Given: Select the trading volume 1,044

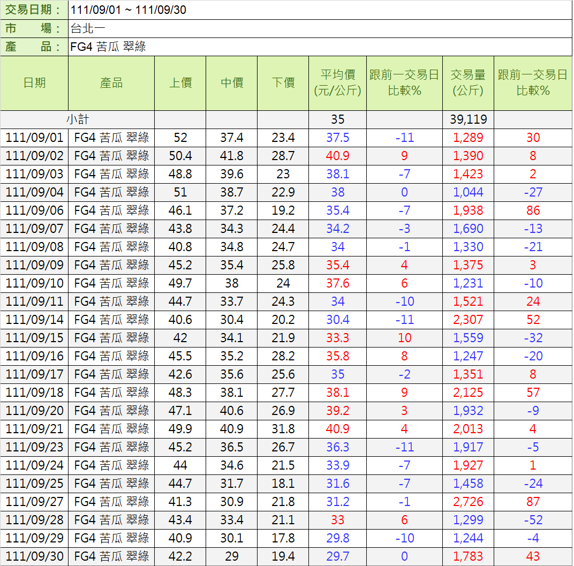Looking at the screenshot, I should [x=467, y=192].
